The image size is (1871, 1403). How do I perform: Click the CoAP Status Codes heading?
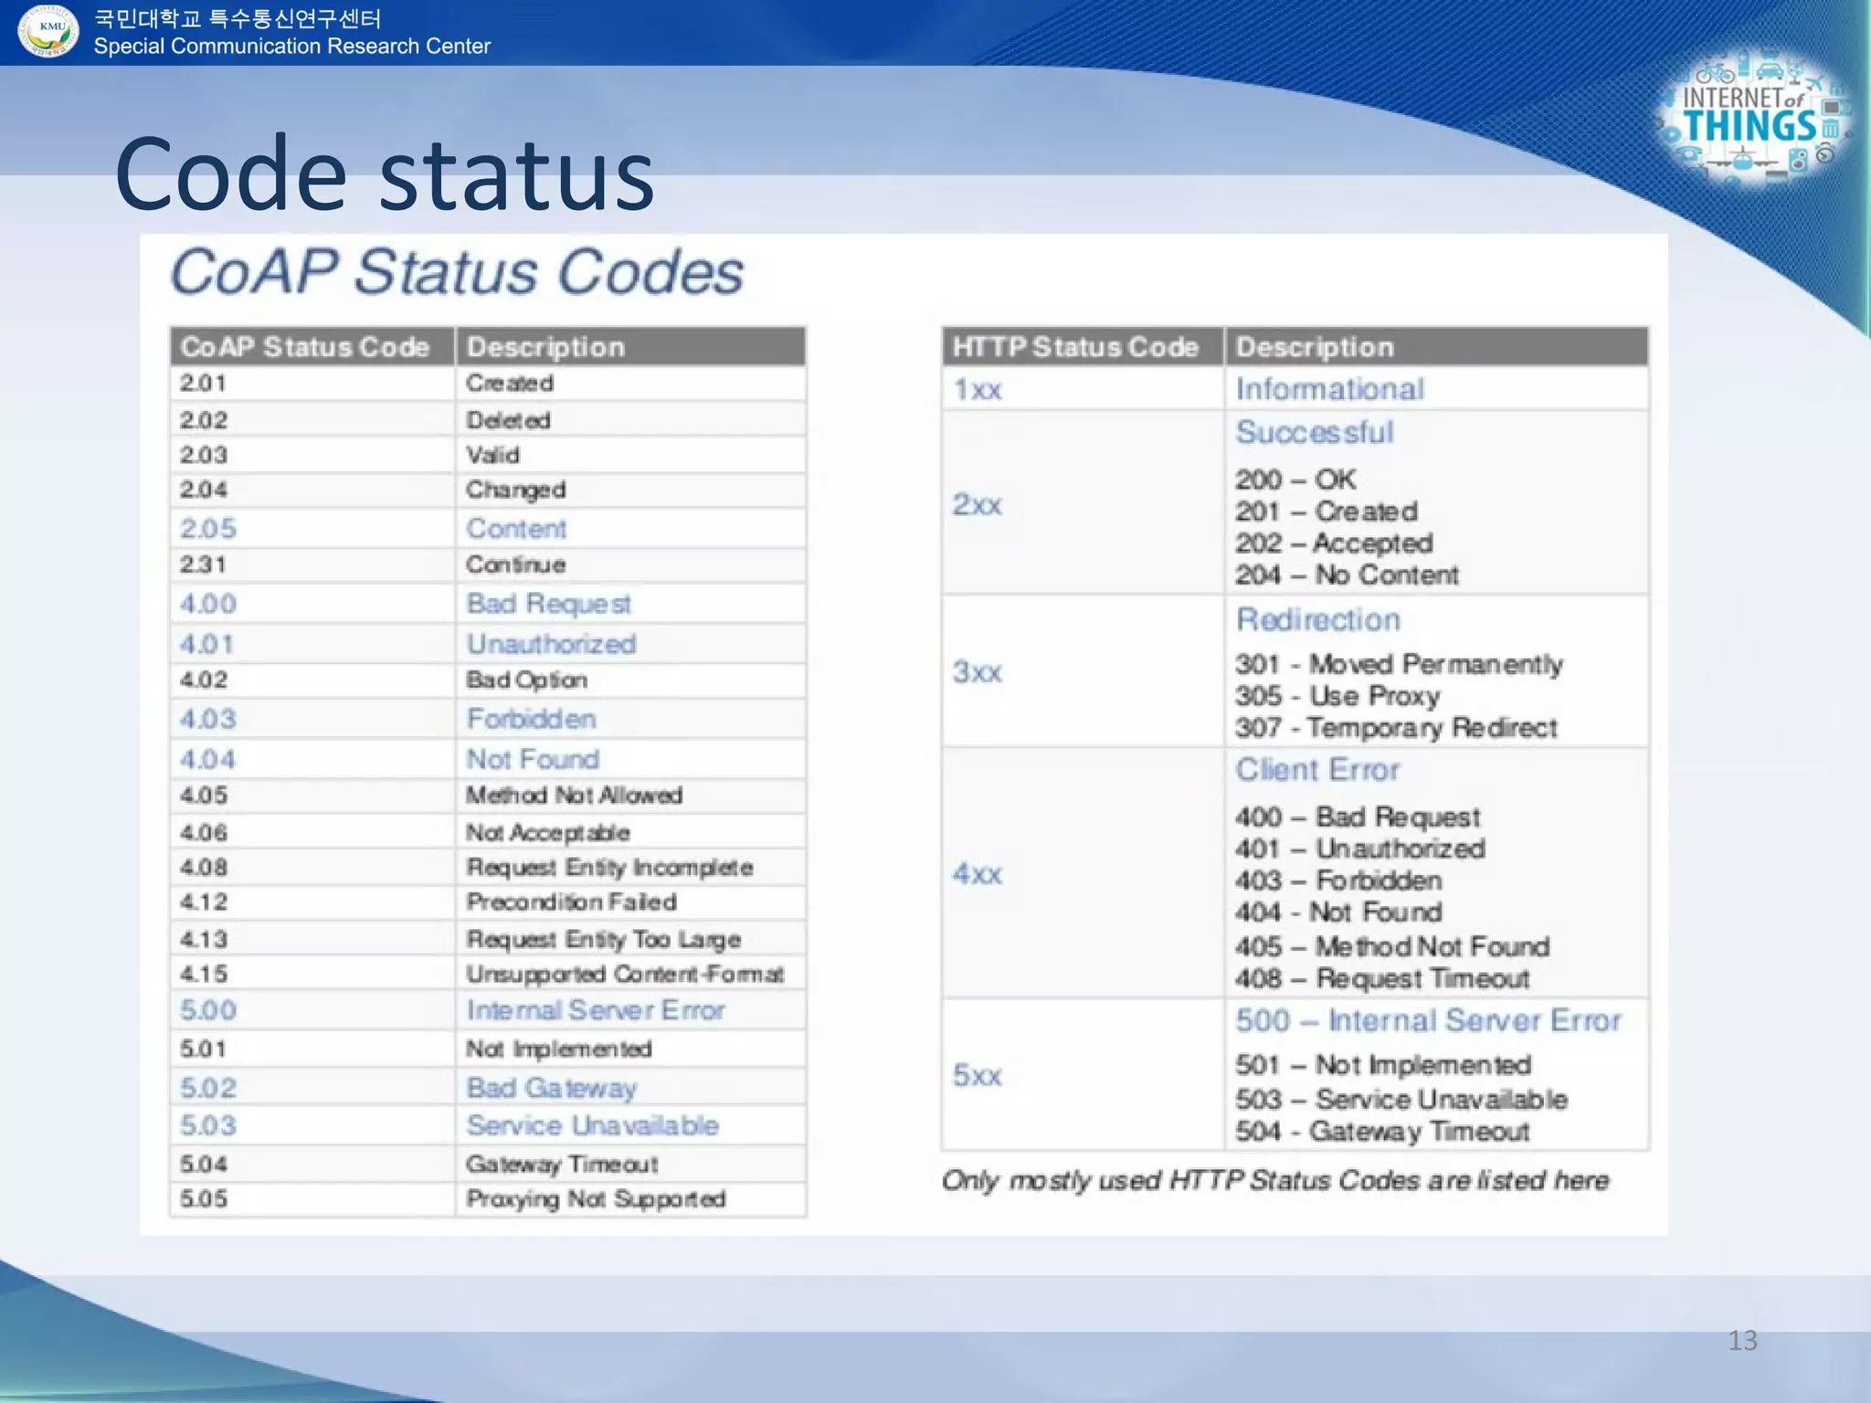click(x=457, y=272)
